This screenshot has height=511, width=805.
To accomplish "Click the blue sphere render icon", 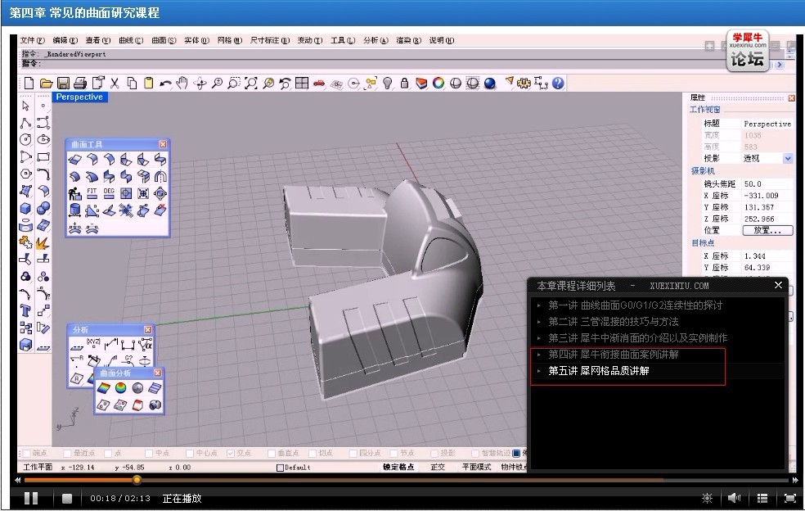I will click(x=490, y=84).
